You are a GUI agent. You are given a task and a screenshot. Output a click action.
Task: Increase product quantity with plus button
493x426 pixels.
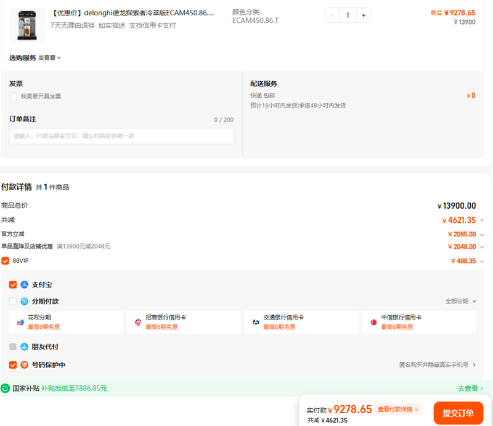pos(364,15)
